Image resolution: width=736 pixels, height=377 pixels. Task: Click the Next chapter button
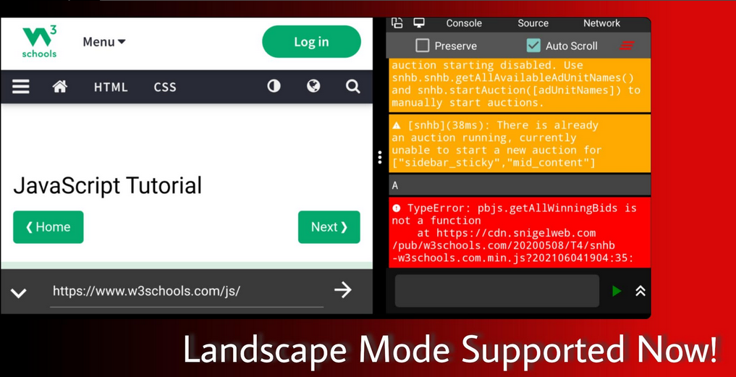pyautogui.click(x=329, y=227)
